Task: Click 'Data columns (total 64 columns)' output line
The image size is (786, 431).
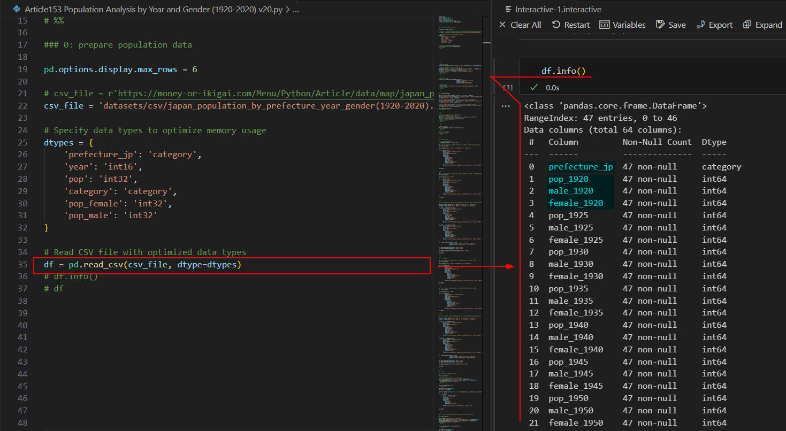Action: pos(602,130)
